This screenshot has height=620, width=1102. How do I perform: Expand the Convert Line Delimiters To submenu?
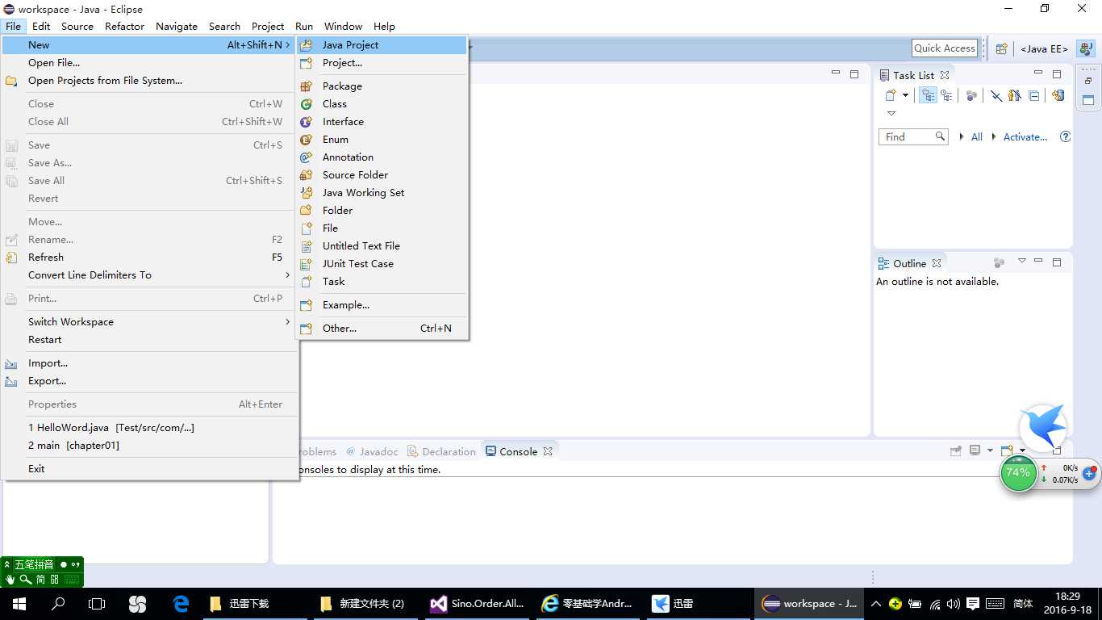pyautogui.click(x=150, y=275)
